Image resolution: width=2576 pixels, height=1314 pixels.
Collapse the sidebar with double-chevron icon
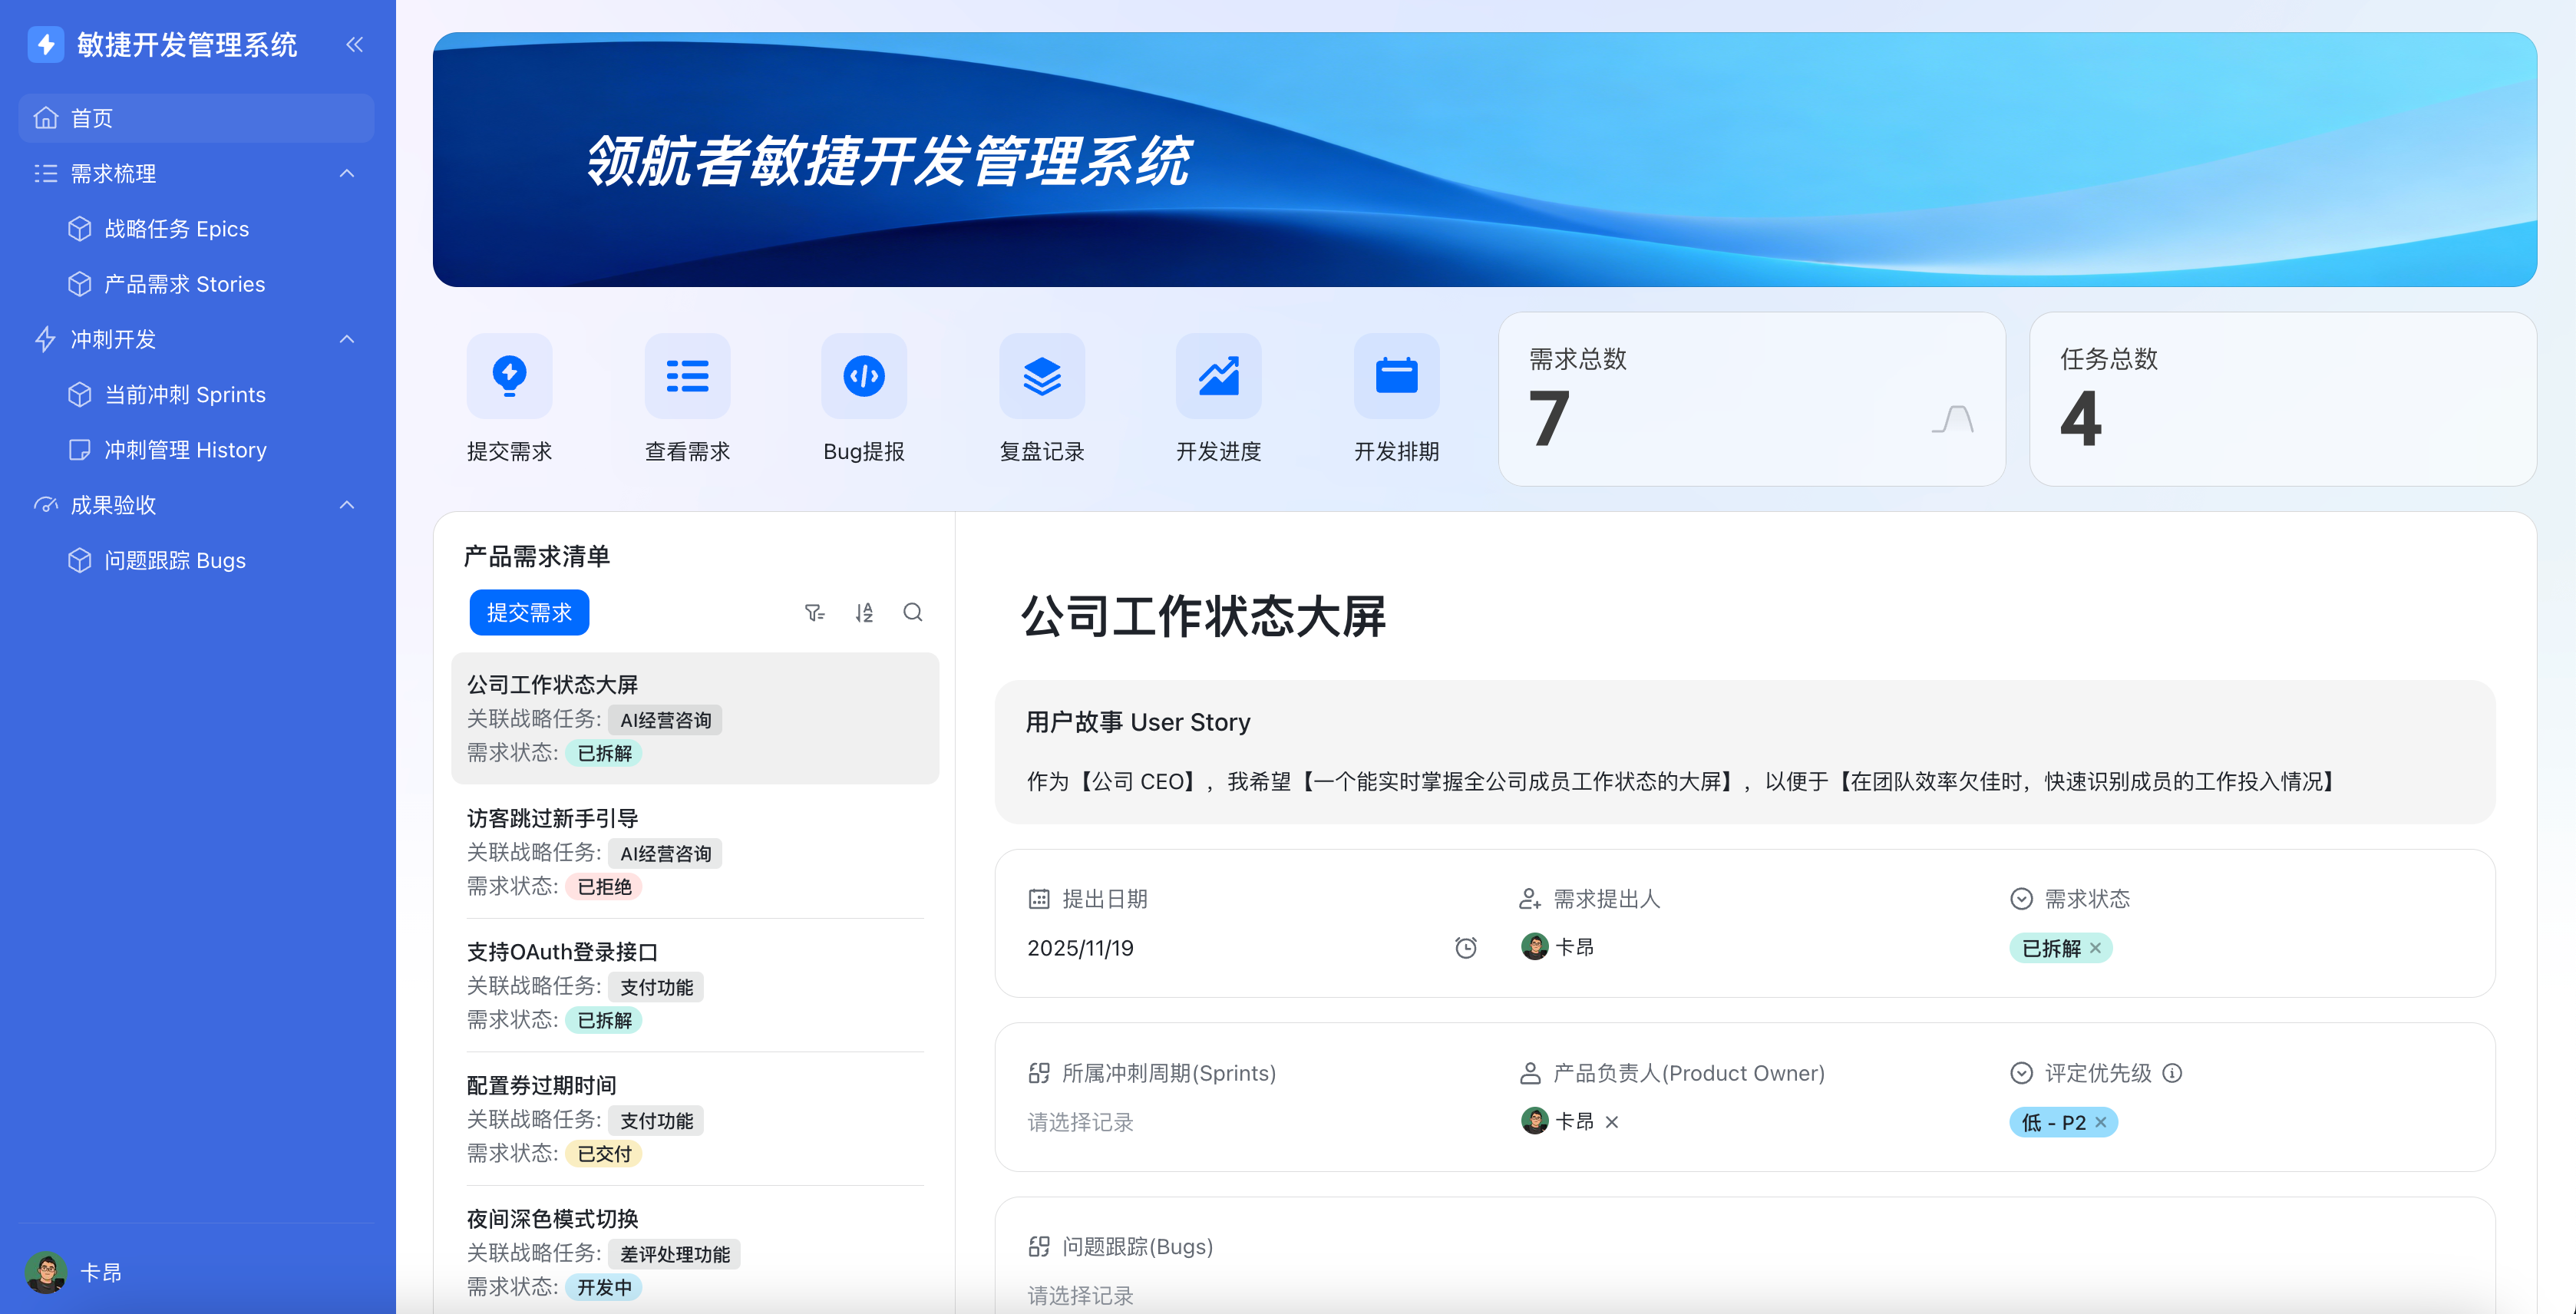tap(354, 44)
